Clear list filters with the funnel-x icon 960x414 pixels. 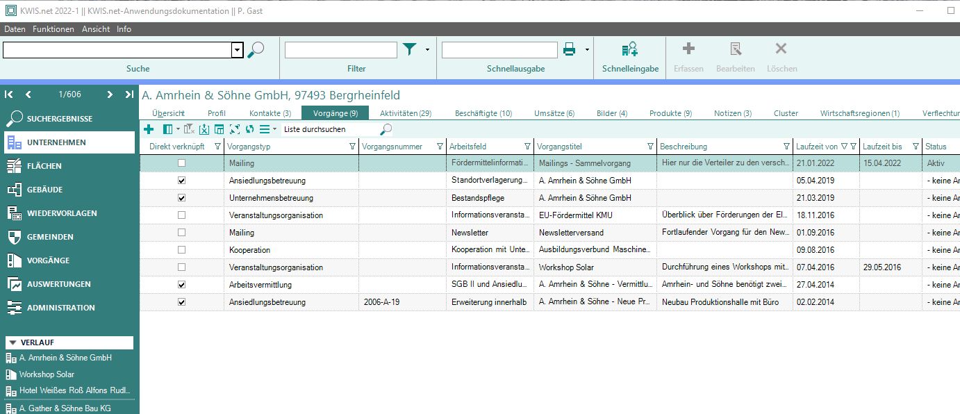190,129
